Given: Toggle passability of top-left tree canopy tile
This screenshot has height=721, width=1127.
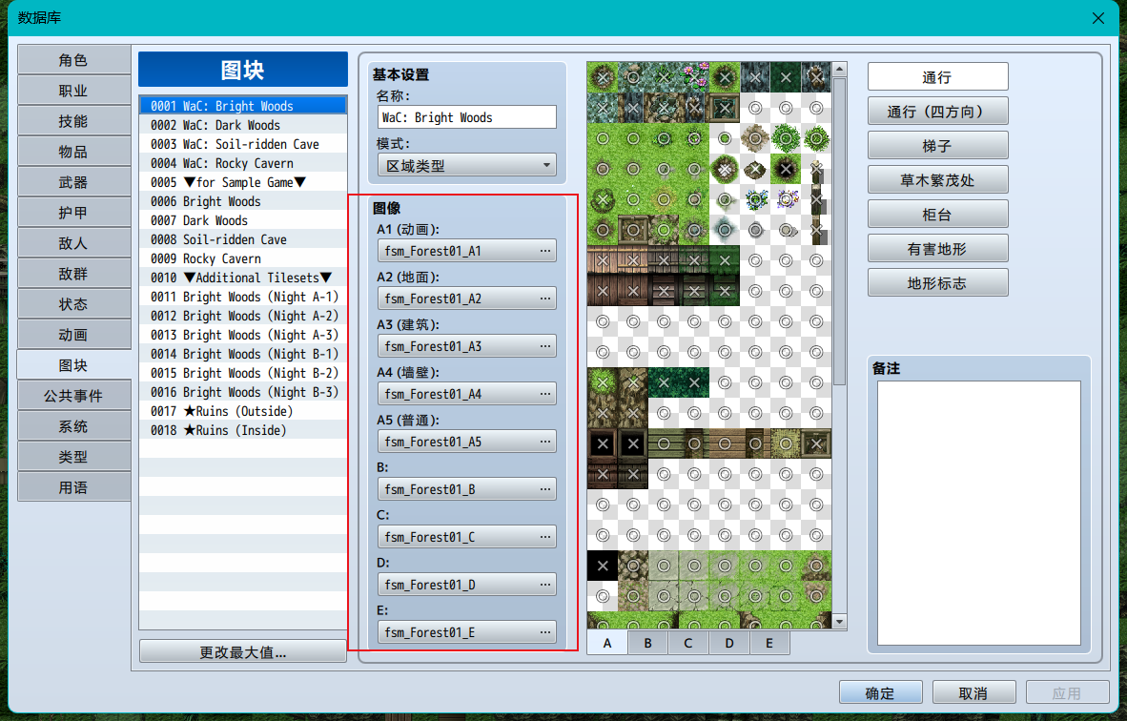Looking at the screenshot, I should pyautogui.click(x=603, y=77).
